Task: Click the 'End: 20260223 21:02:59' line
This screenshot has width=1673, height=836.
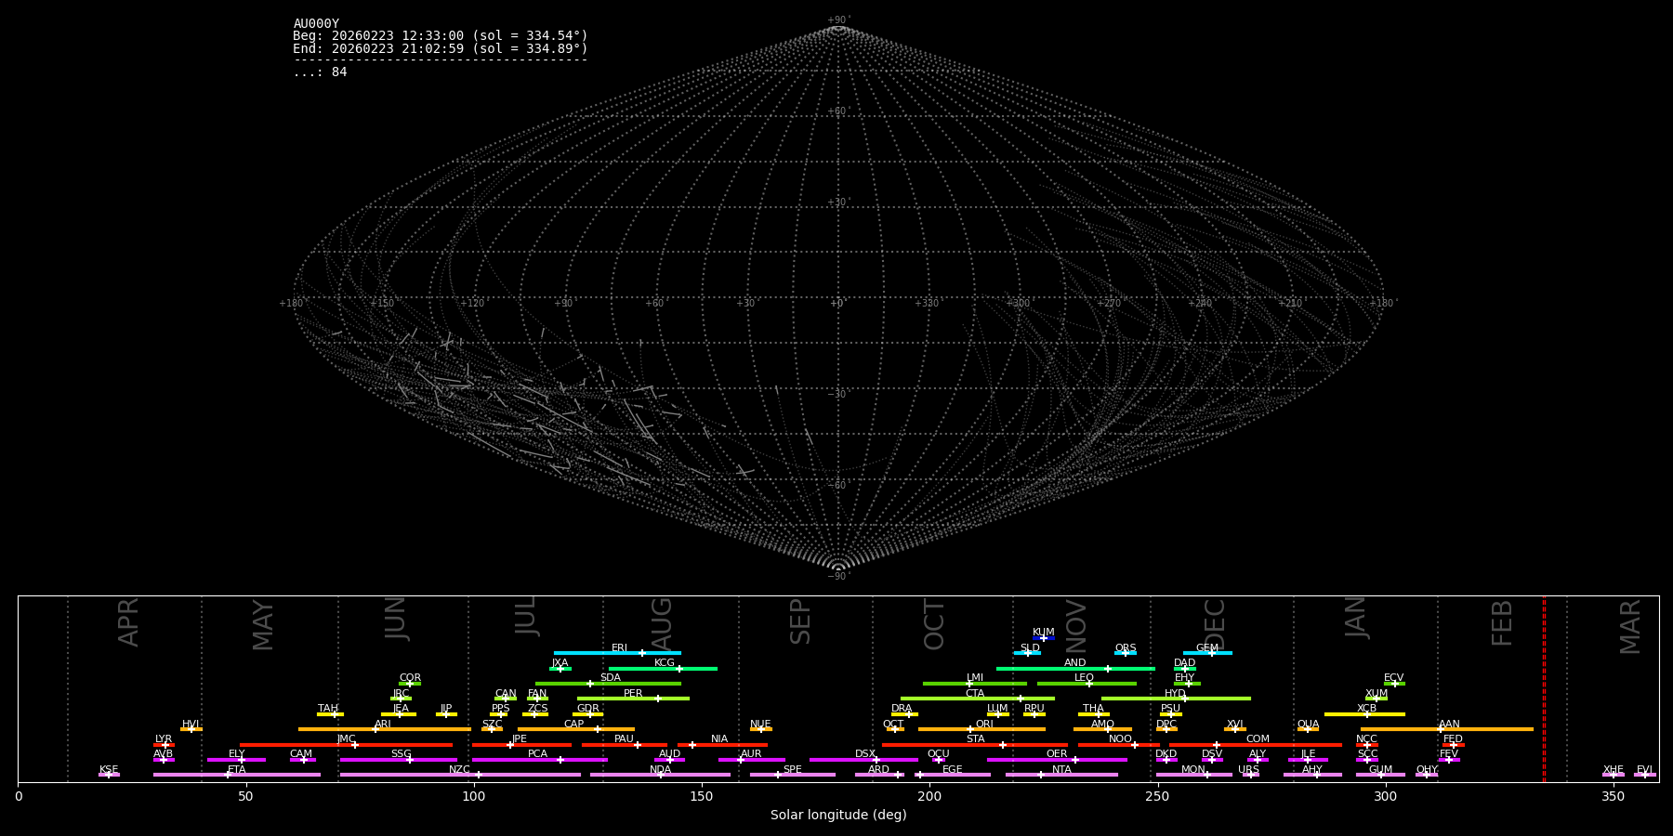Action: [x=441, y=48]
